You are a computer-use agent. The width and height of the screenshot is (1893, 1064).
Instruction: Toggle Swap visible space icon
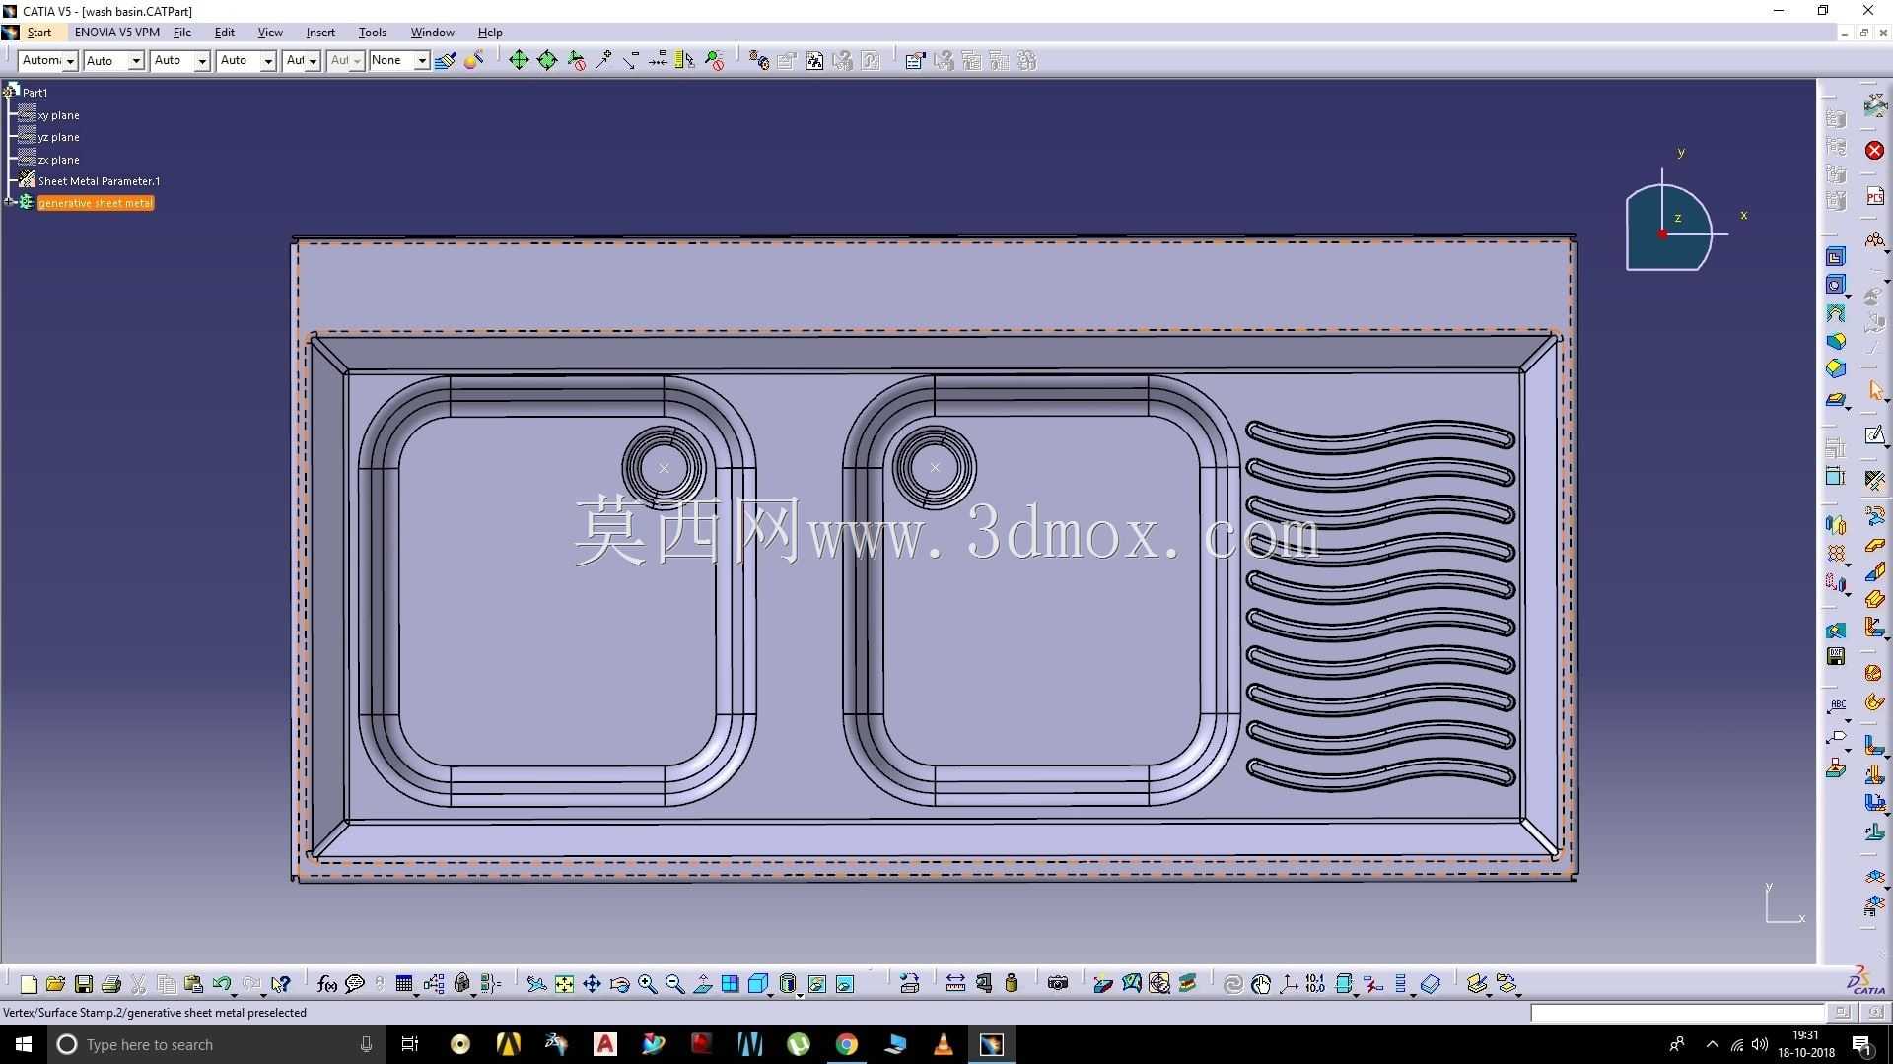tap(845, 984)
